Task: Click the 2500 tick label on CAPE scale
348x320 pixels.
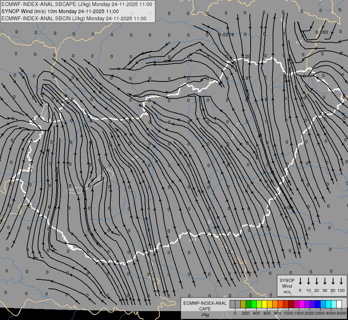Action: click(x=320, y=313)
